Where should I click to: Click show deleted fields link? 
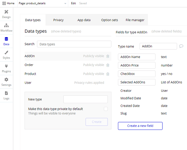click(x=166, y=31)
